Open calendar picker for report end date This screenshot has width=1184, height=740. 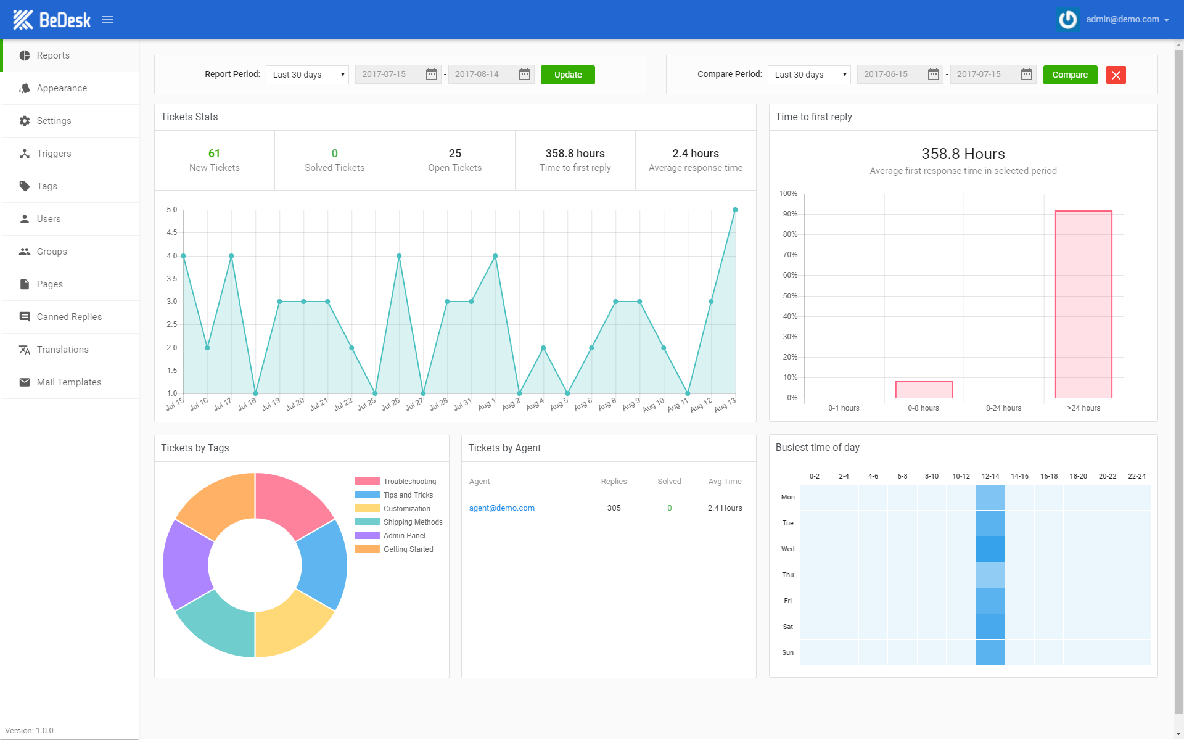(x=525, y=75)
